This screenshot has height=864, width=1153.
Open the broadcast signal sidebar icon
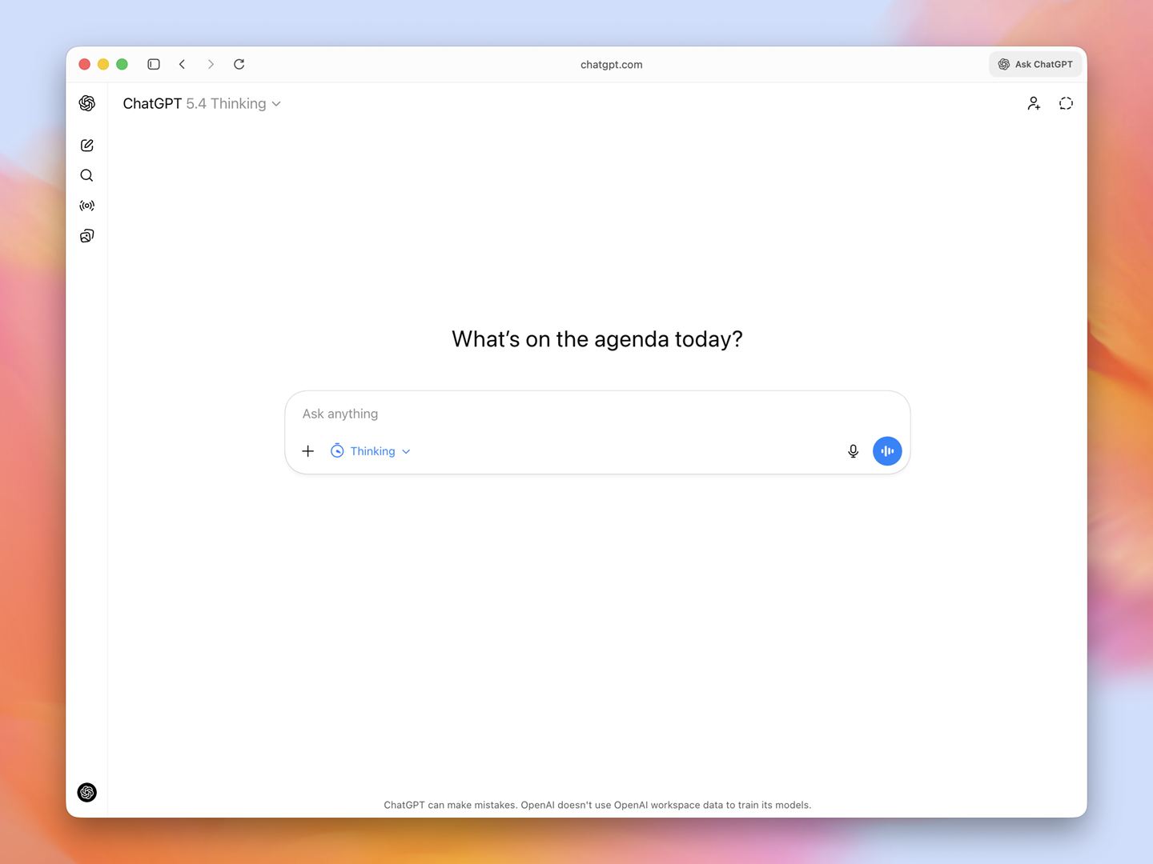pyautogui.click(x=87, y=206)
